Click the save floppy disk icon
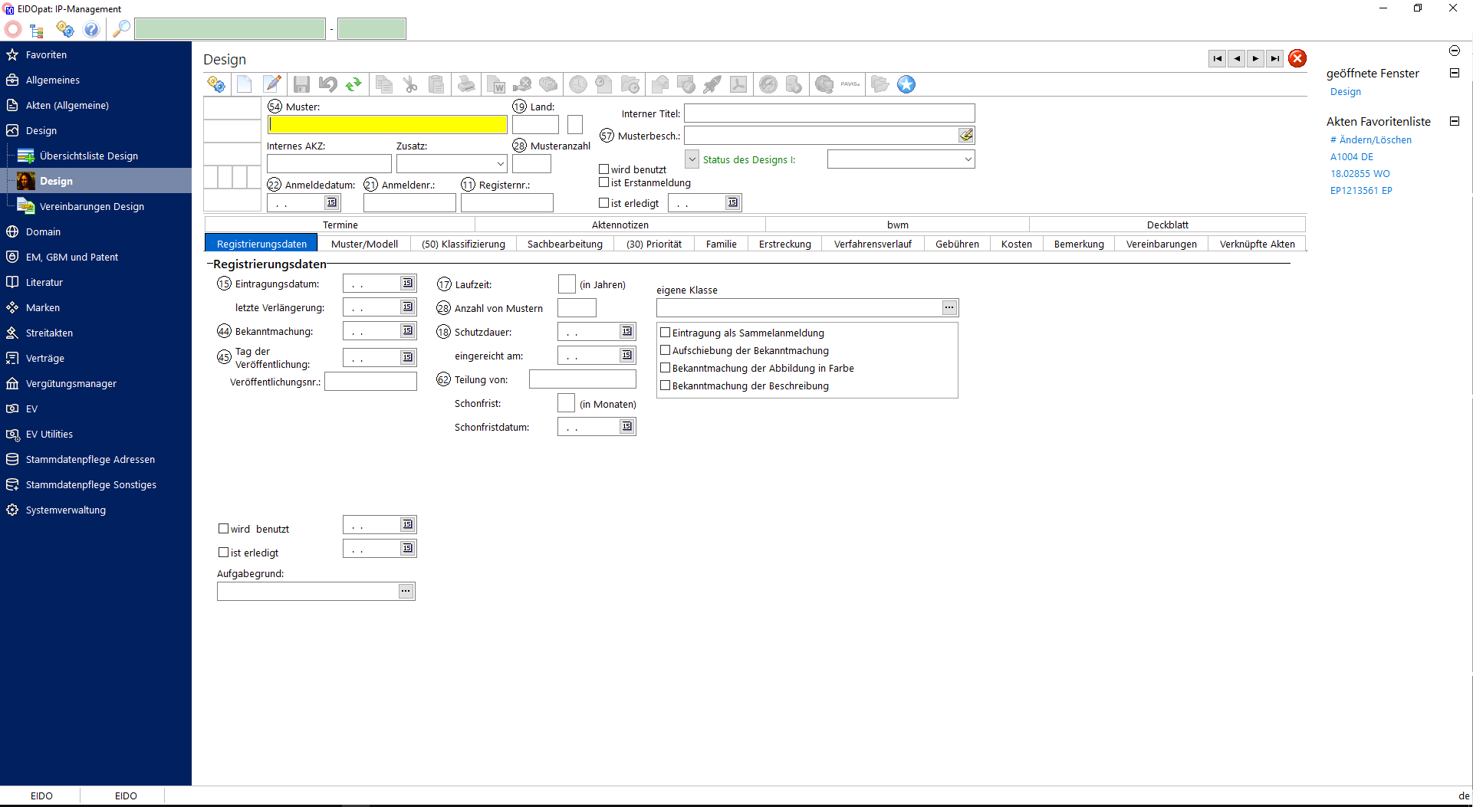The image size is (1473, 807). pyautogui.click(x=301, y=84)
